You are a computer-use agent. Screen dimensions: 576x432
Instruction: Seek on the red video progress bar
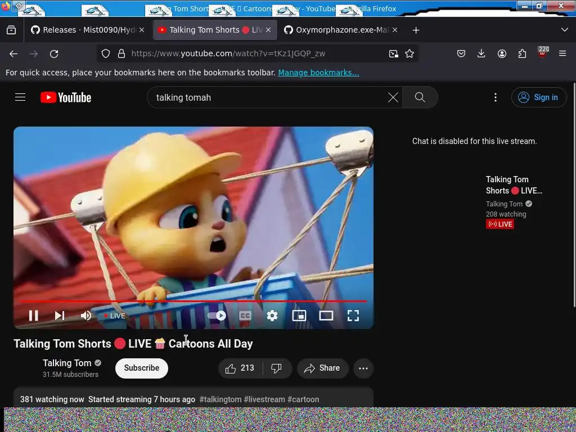click(x=193, y=301)
